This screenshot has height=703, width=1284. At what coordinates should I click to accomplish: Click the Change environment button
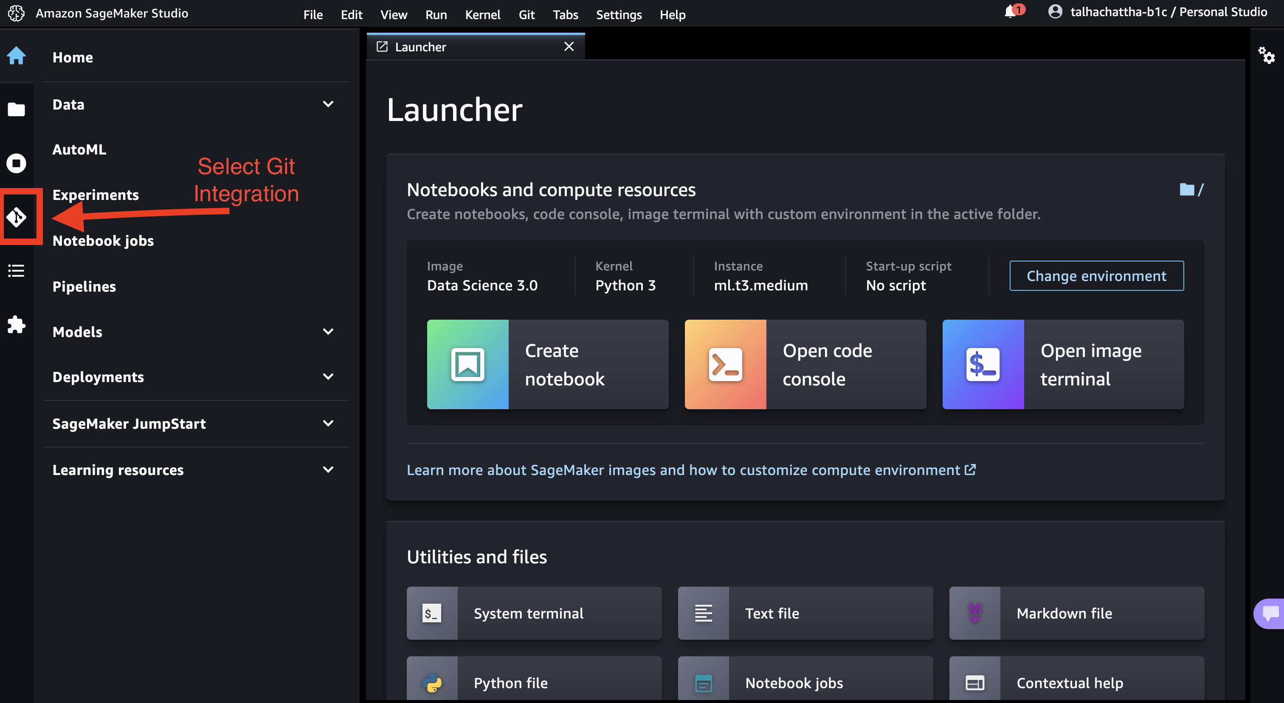point(1096,276)
